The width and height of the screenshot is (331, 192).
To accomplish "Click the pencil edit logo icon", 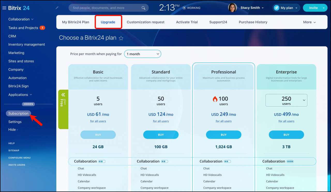I will click(x=57, y=8).
